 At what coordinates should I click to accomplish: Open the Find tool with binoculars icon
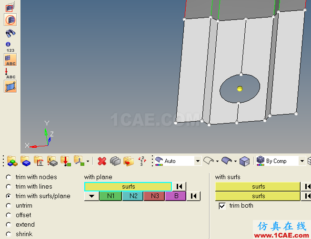click(10, 33)
